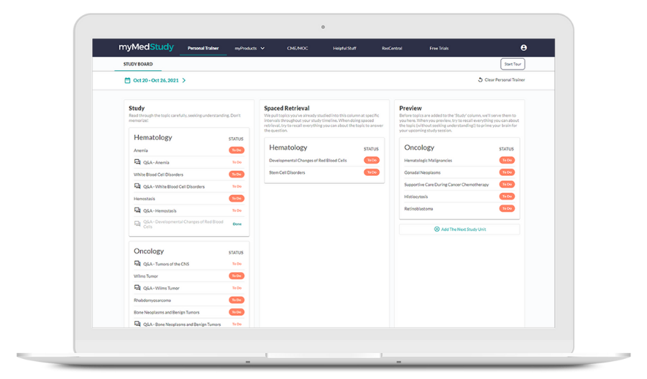647x379 pixels.
Task: Click the Oncology heading in Preview column
Action: tap(419, 147)
